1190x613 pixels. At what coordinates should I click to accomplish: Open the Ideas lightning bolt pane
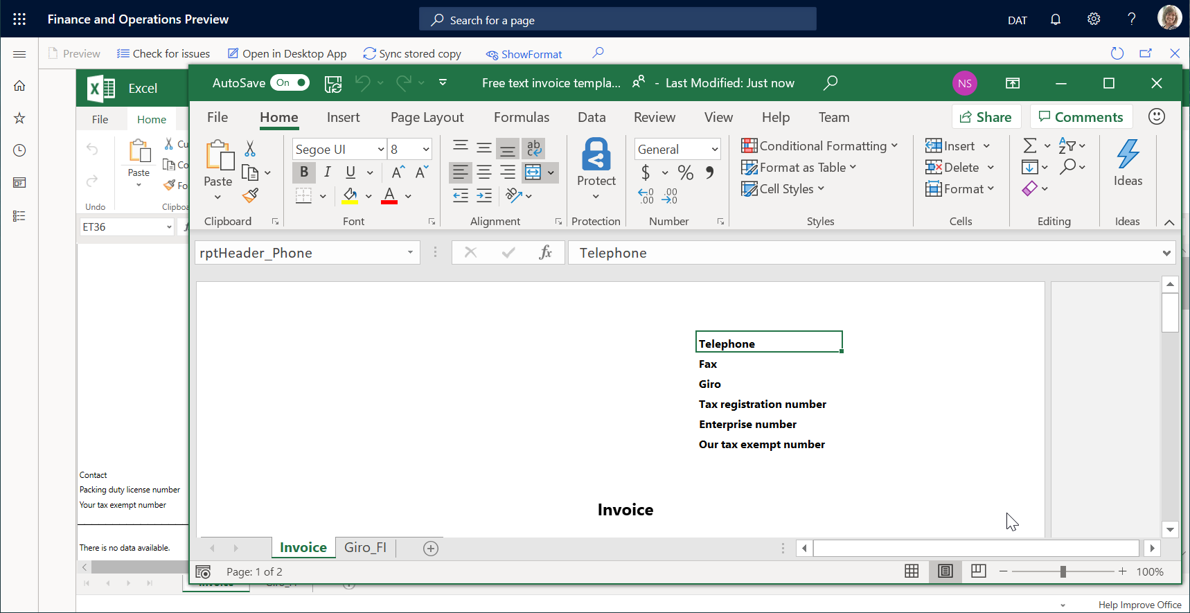point(1128,162)
